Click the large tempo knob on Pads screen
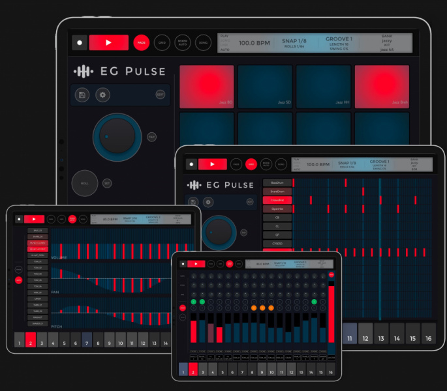This screenshot has width=447, height=391. [117, 137]
